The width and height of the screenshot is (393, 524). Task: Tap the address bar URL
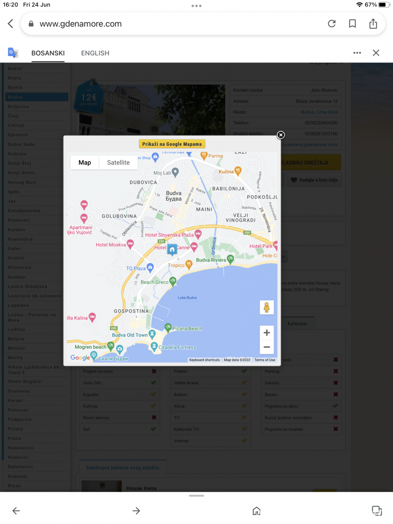coord(81,24)
